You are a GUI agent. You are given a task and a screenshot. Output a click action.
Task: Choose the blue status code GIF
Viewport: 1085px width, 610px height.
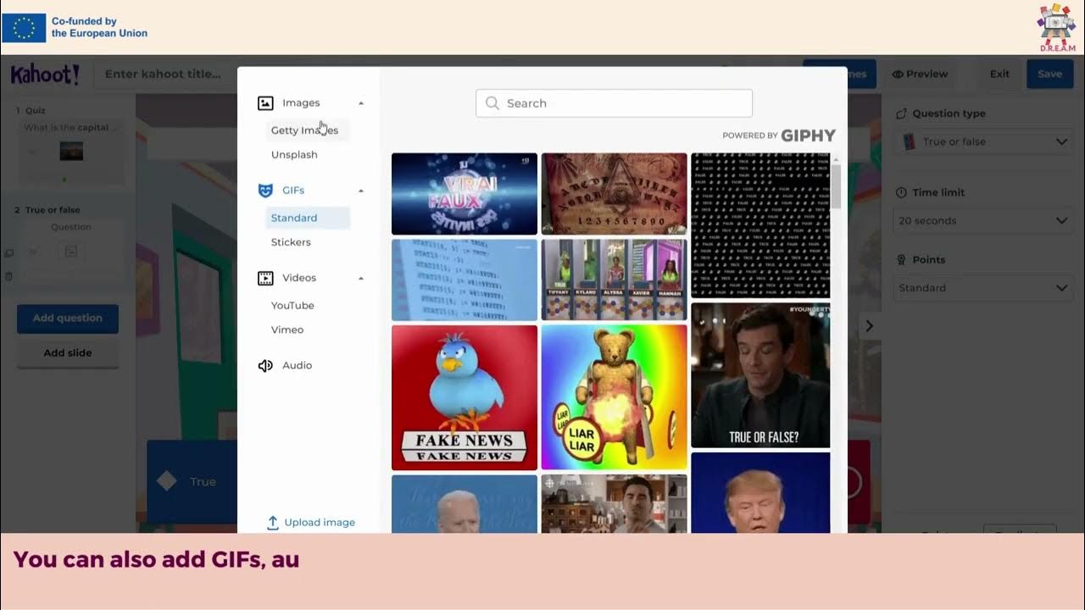tap(465, 280)
